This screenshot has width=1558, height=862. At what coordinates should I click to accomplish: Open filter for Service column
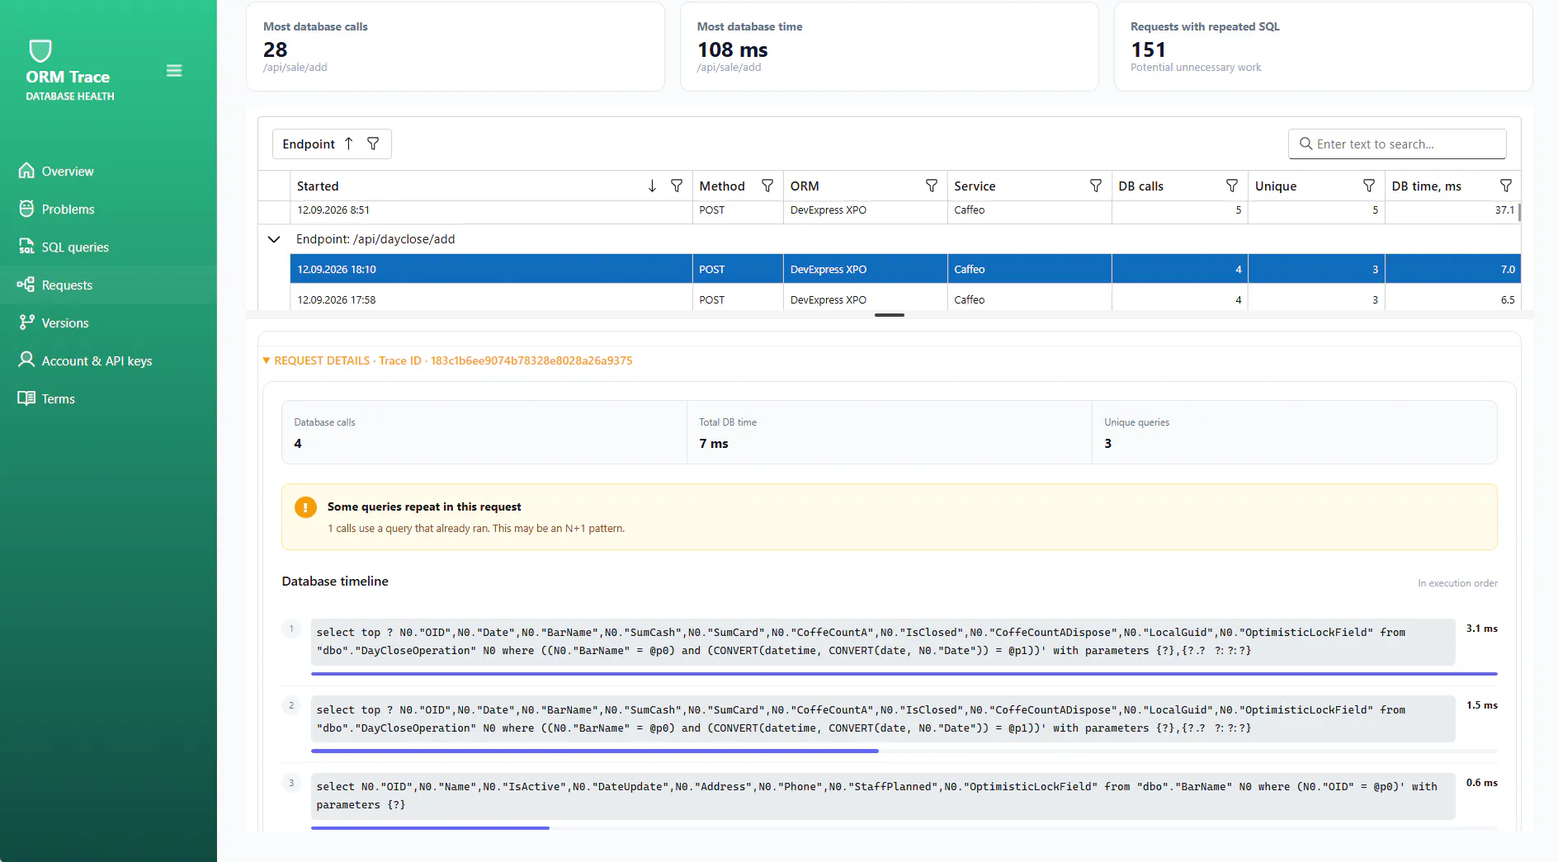(x=1096, y=186)
